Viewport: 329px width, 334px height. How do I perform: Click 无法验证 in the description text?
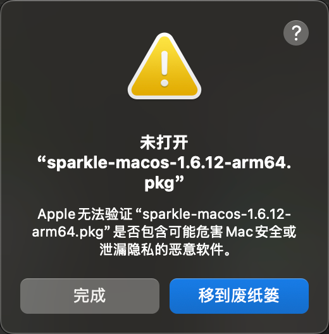[x=105, y=214]
